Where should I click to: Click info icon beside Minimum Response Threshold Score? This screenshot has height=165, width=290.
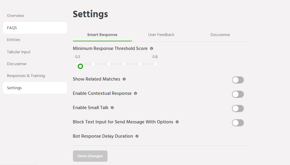click(x=152, y=48)
